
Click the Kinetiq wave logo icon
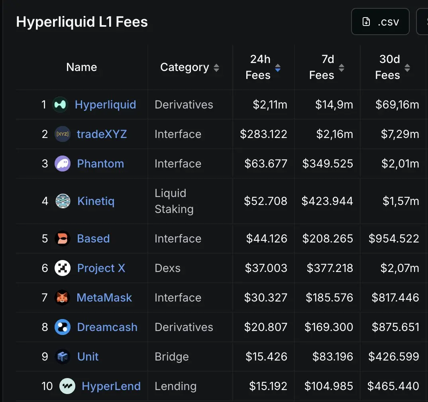63,201
